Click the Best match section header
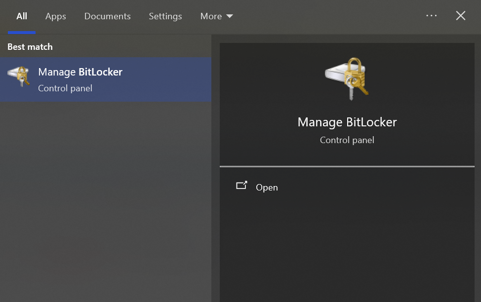The image size is (481, 302). 30,47
